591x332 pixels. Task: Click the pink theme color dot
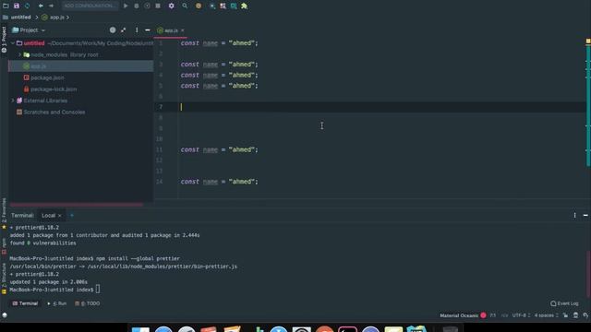[483, 315]
